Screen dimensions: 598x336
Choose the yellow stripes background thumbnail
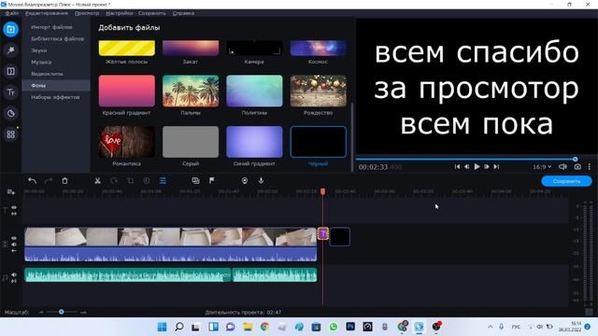[x=127, y=49]
